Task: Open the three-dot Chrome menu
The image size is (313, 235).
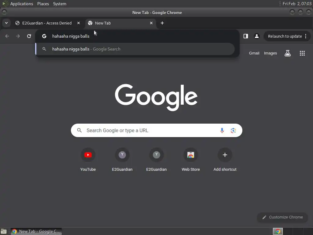Action: pyautogui.click(x=306, y=36)
